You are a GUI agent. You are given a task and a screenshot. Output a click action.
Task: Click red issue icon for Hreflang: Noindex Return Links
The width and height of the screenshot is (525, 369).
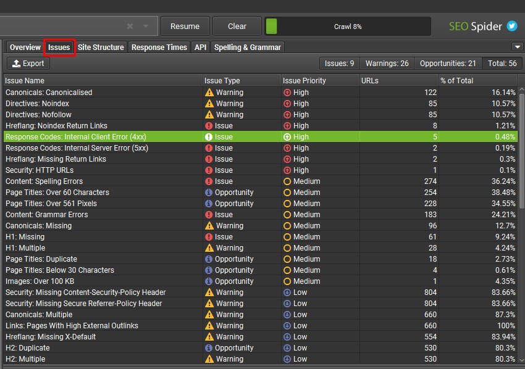pos(209,126)
